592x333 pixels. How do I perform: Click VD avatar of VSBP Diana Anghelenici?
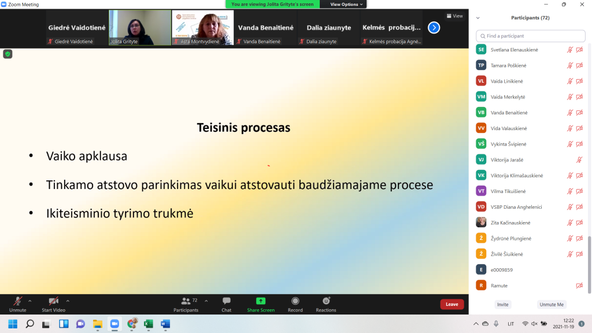(x=481, y=207)
